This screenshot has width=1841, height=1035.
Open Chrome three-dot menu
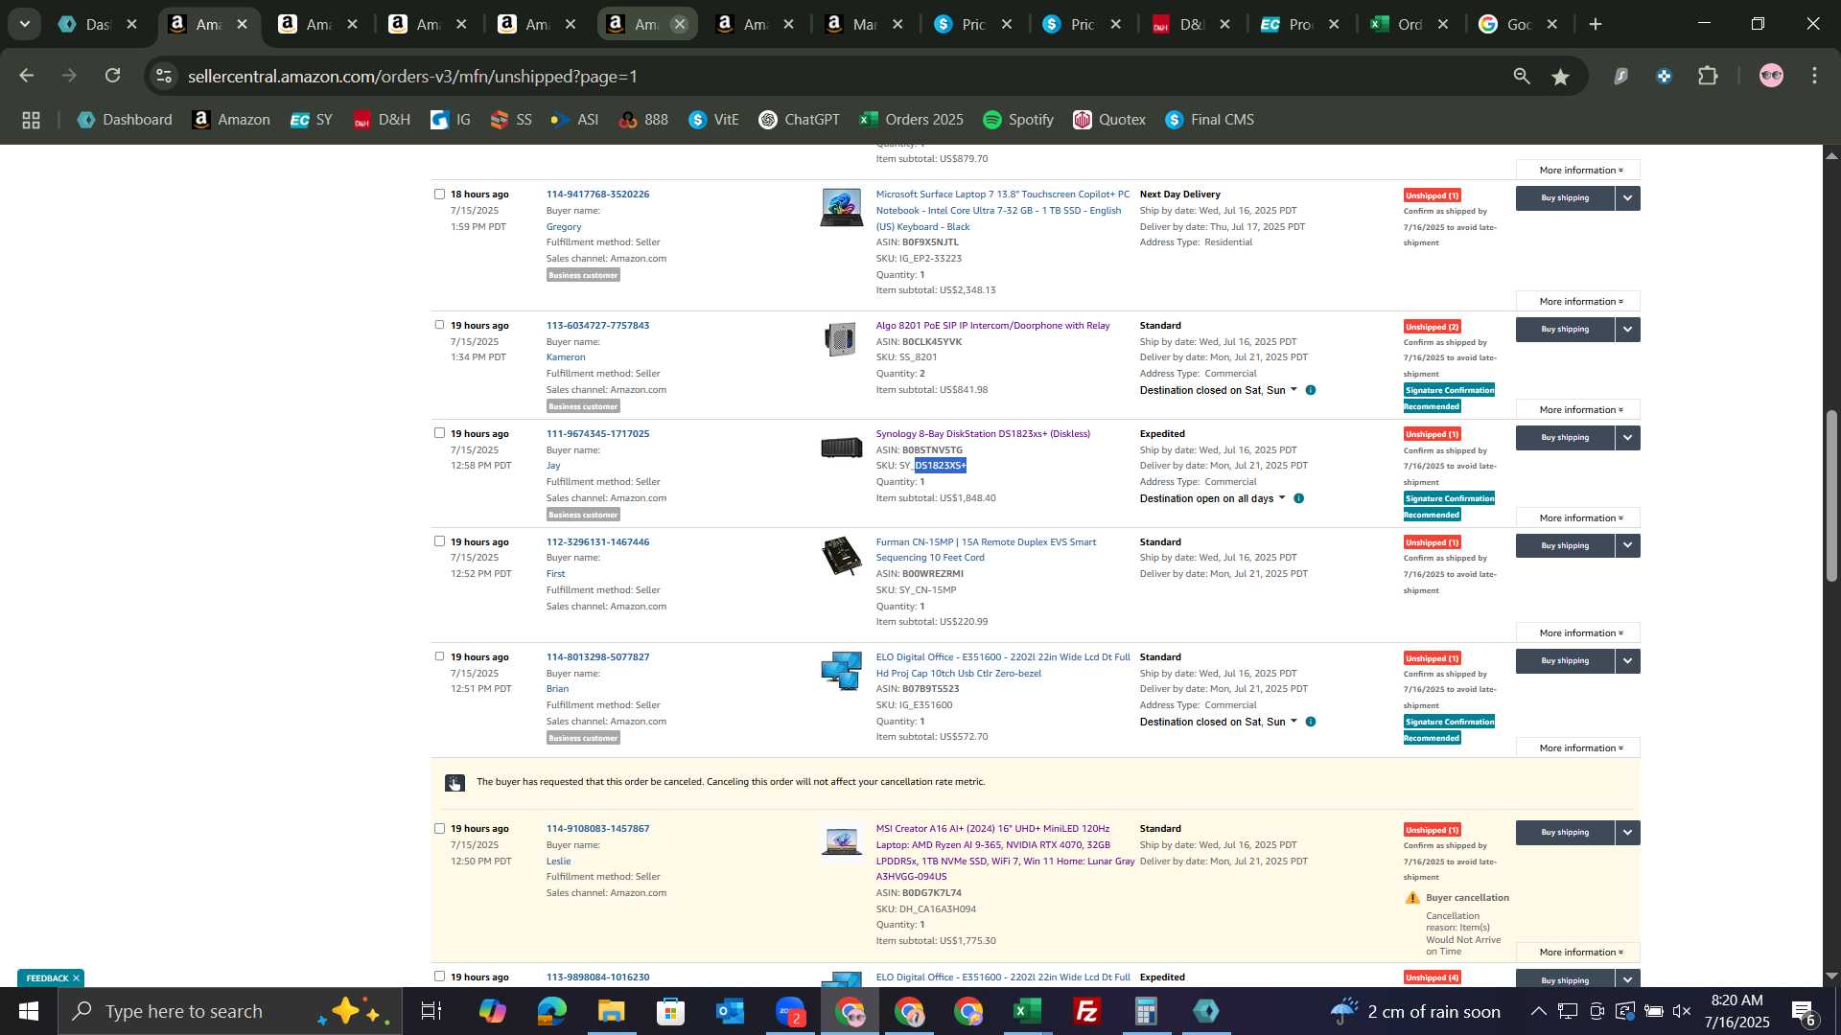(1815, 76)
